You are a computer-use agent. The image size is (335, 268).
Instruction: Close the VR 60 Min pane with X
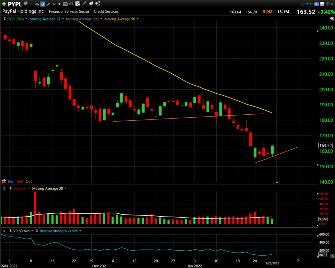click(x=4, y=231)
